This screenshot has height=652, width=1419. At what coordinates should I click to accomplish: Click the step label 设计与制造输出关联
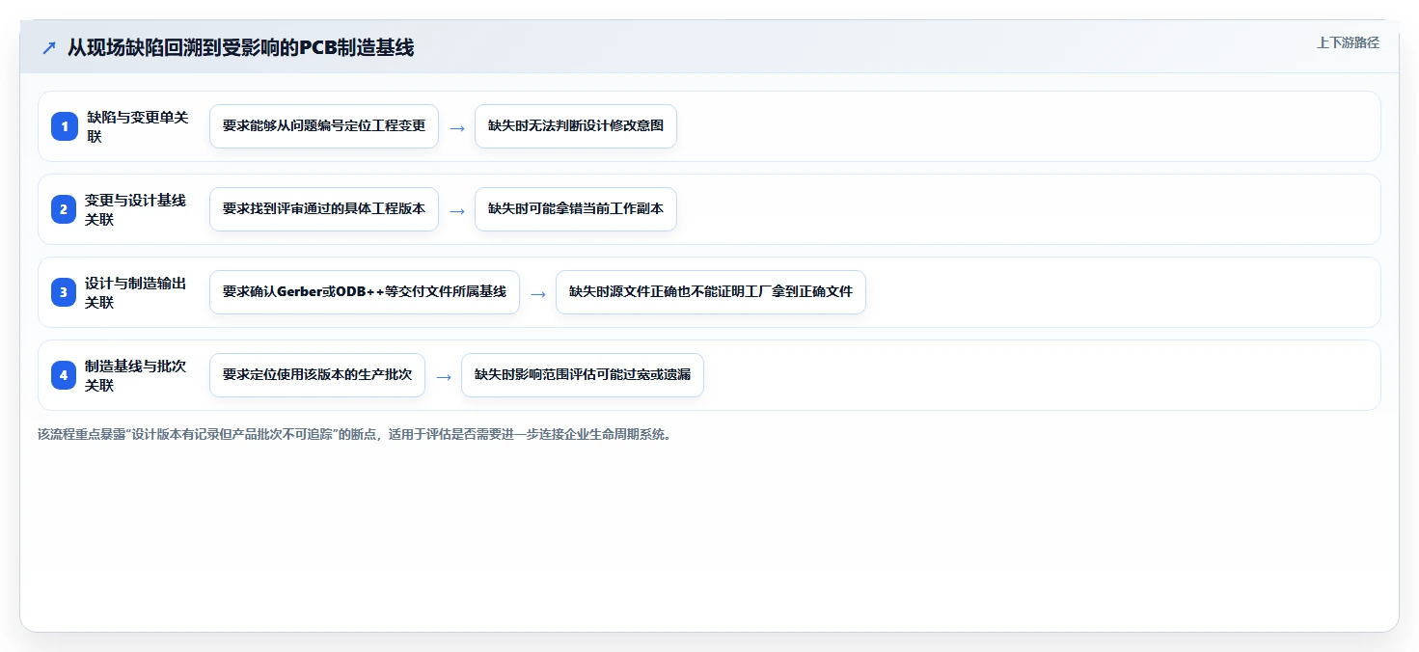[136, 292]
